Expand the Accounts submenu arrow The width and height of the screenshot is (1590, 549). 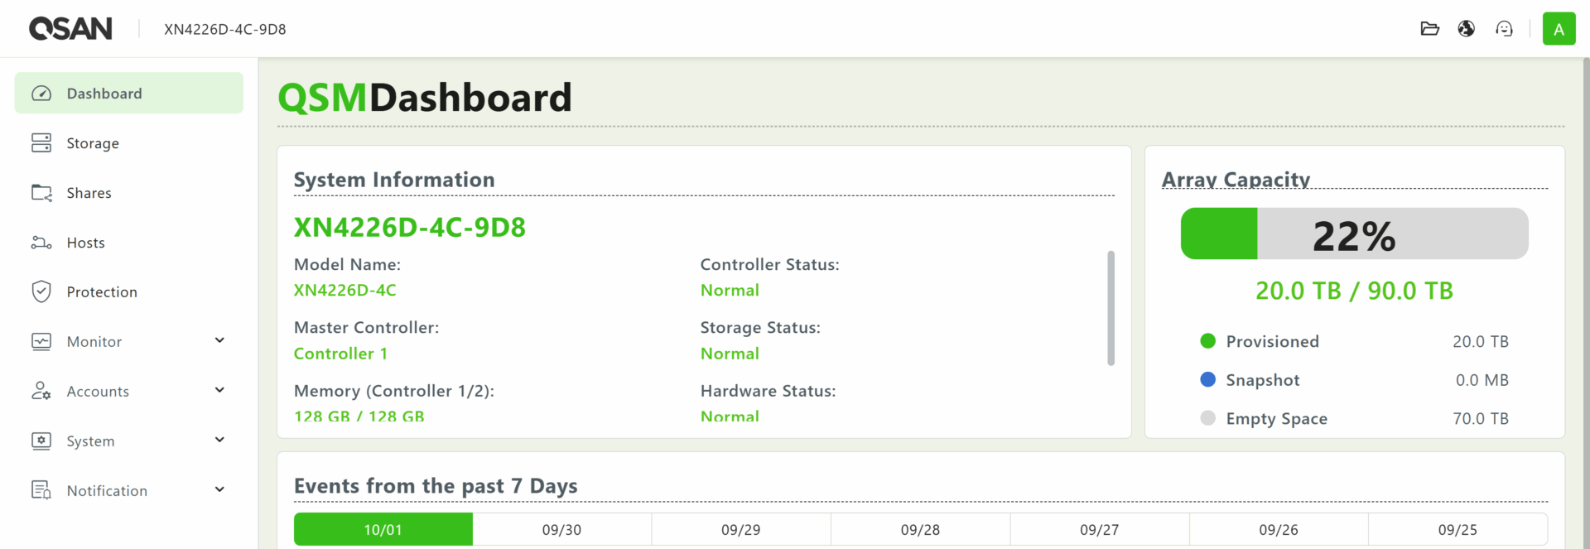coord(219,390)
